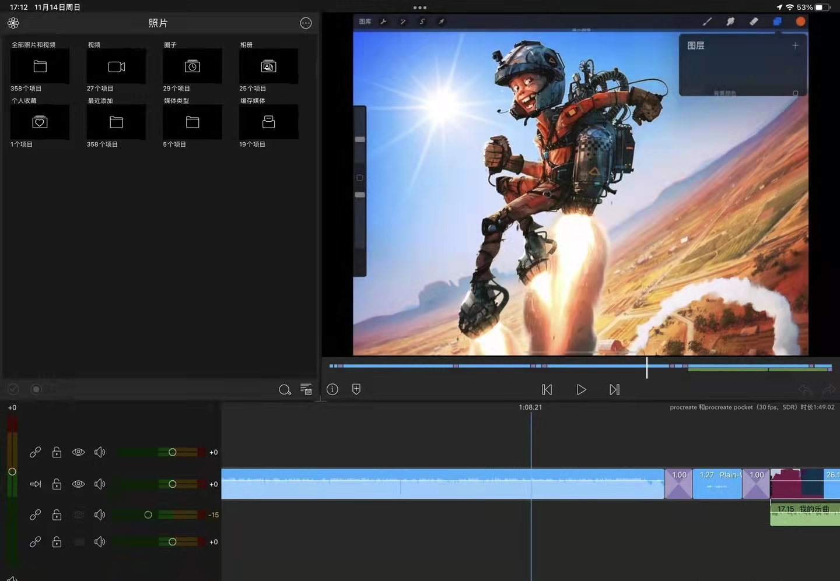This screenshot has width=840, height=581.
Task: Open the sort and display options list
Action: click(306, 389)
